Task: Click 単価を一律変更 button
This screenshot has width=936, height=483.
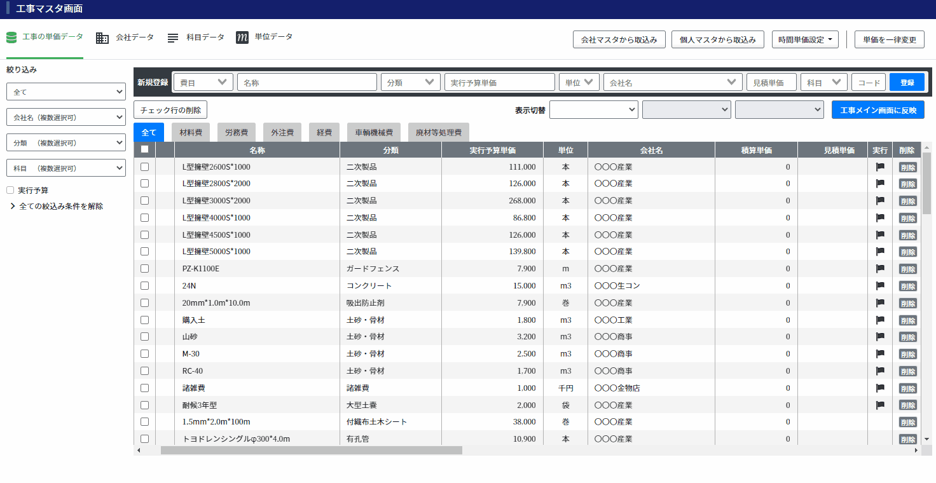Action: (890, 39)
